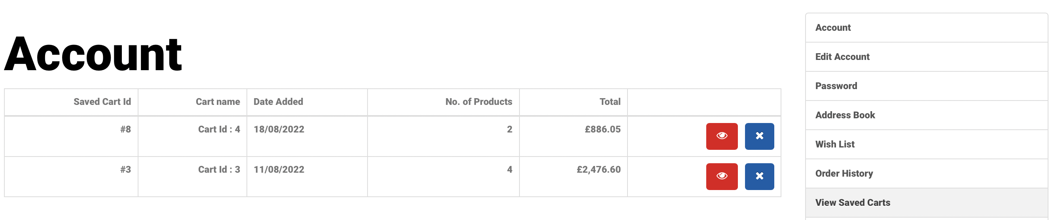Open the Password settings link

click(836, 86)
